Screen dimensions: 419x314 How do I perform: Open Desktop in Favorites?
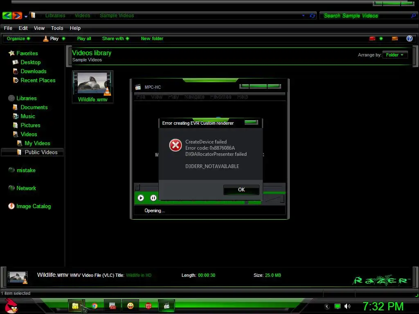click(x=30, y=62)
